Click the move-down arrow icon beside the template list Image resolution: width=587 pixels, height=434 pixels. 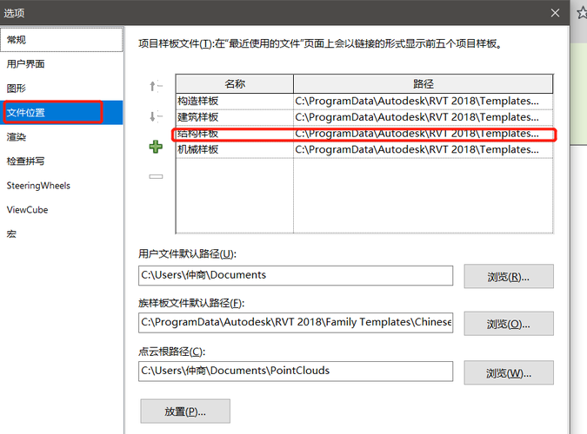tap(156, 116)
